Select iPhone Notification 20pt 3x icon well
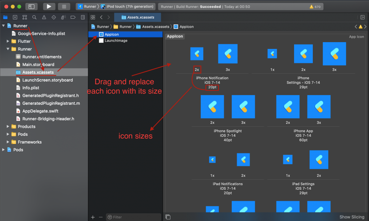 [228, 54]
